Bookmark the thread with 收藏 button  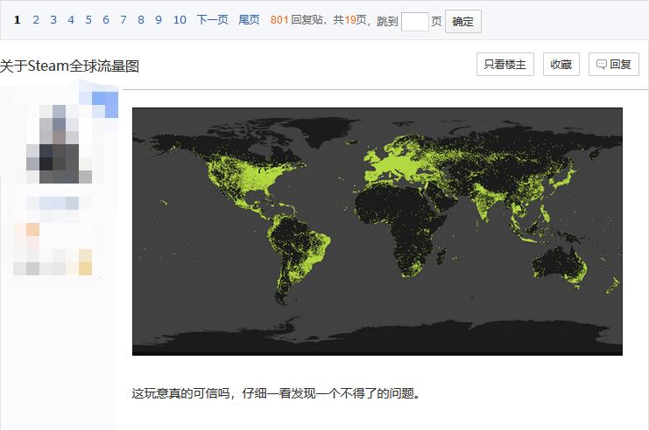coord(561,65)
